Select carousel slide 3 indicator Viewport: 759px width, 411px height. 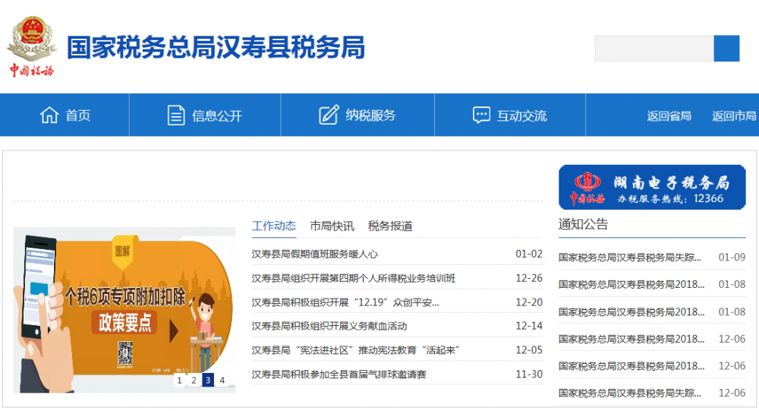(x=208, y=380)
